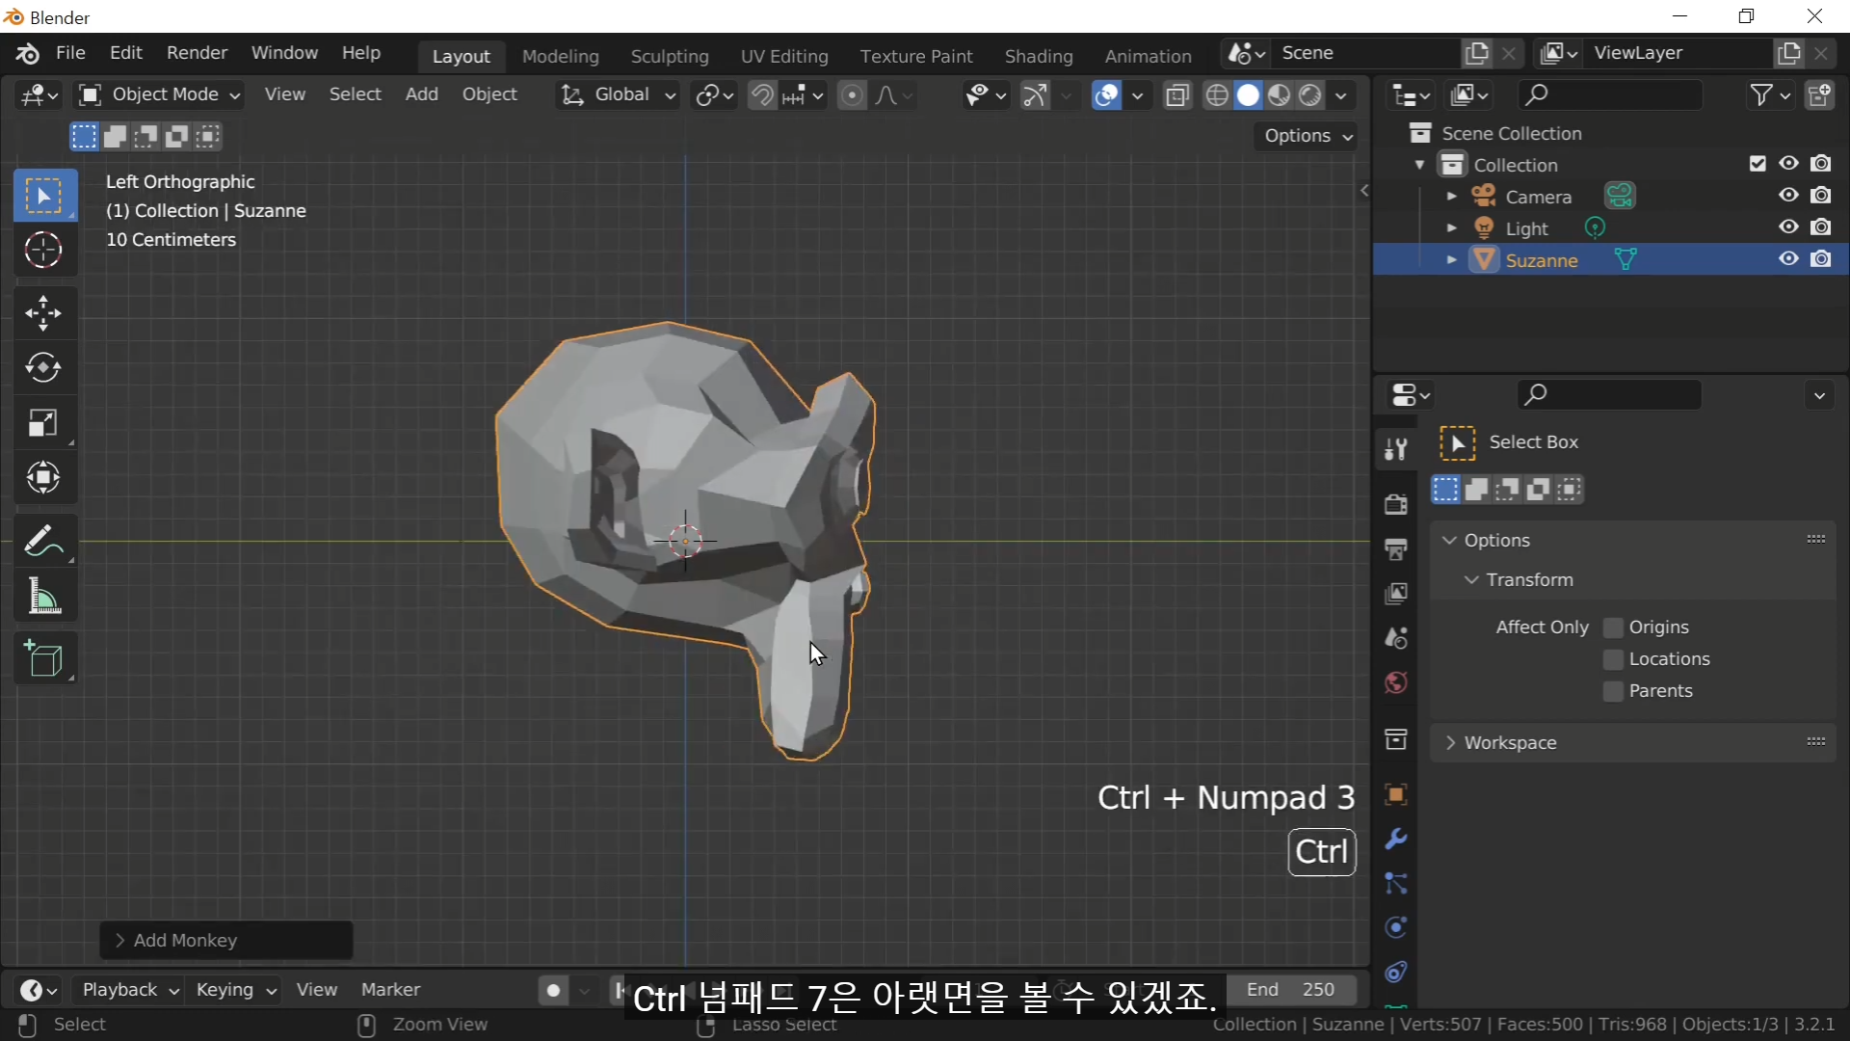Open Modifier properties wrench tab
This screenshot has width=1850, height=1041.
1395,839
